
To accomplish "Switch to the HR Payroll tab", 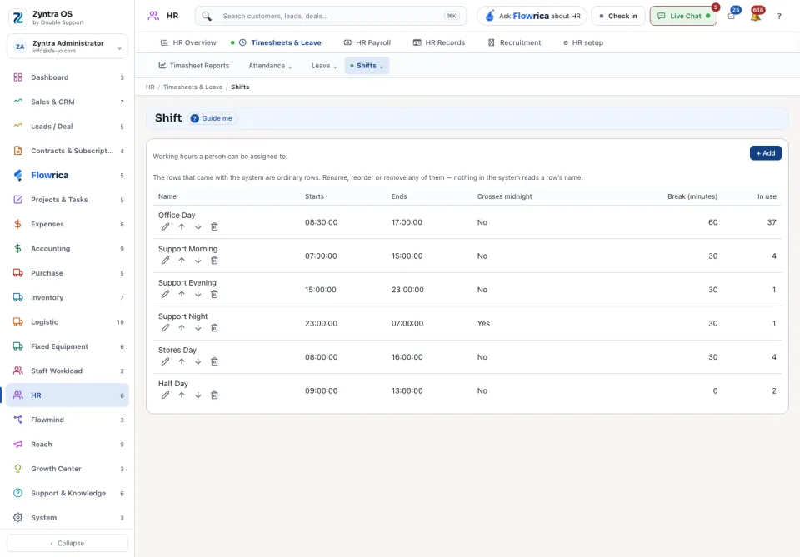I will [x=367, y=42].
